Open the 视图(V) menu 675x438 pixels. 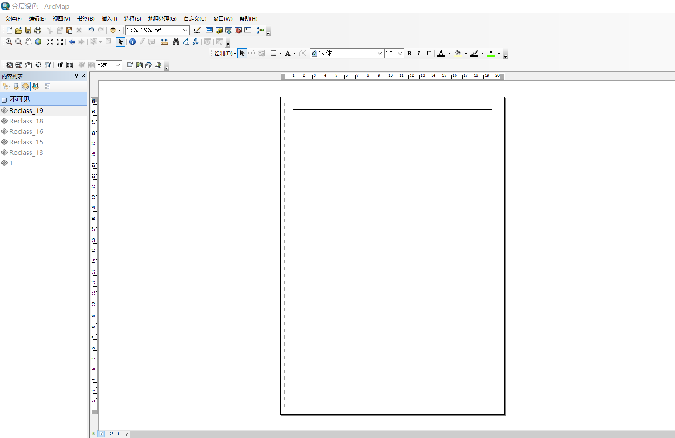click(x=61, y=19)
